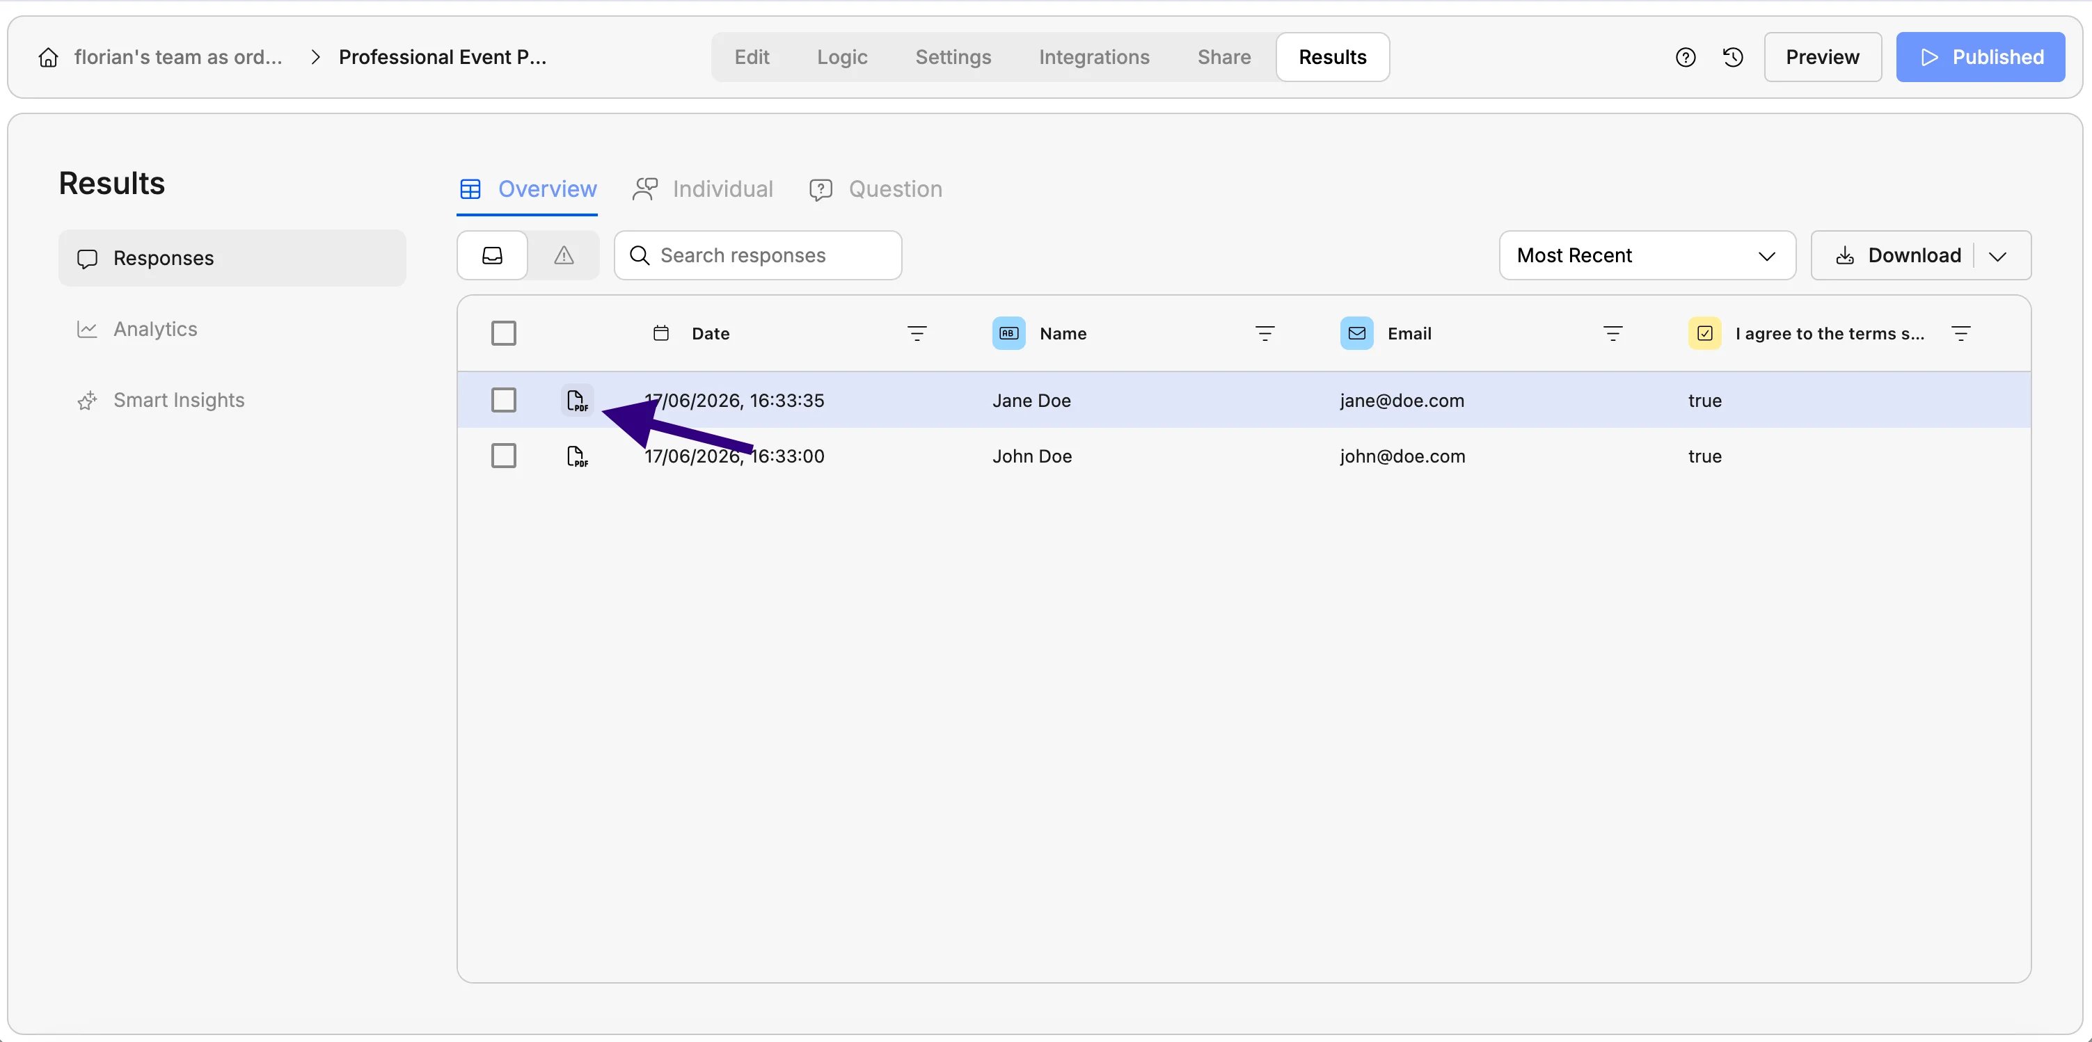Image resolution: width=2092 pixels, height=1042 pixels.
Task: Click the Download button
Action: pos(1897,256)
